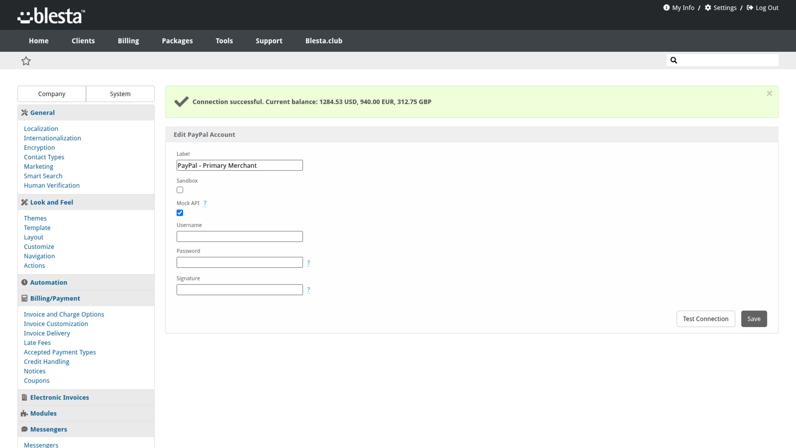Click the Billing/Payment calculator icon
Screen dimensions: 796x448
pos(24,299)
